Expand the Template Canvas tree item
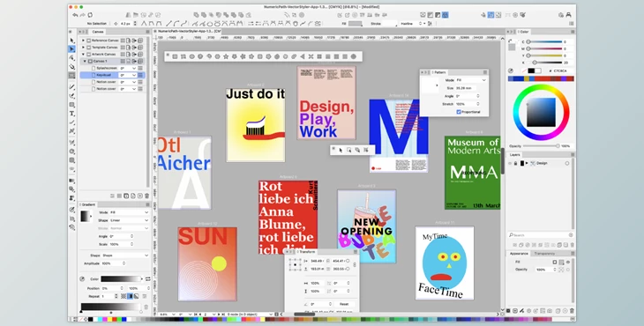This screenshot has height=326, width=644. coord(84,48)
